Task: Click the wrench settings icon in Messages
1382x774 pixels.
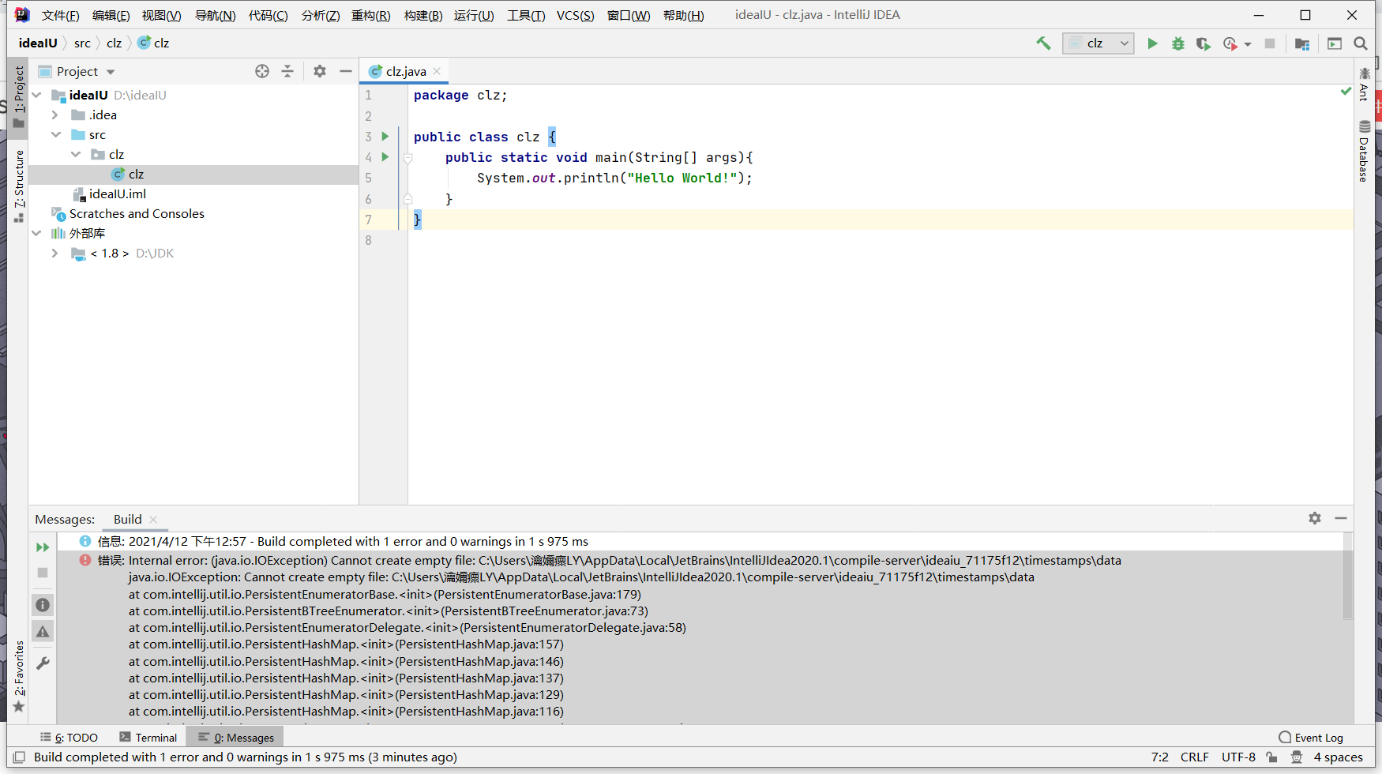Action: pyautogui.click(x=43, y=663)
